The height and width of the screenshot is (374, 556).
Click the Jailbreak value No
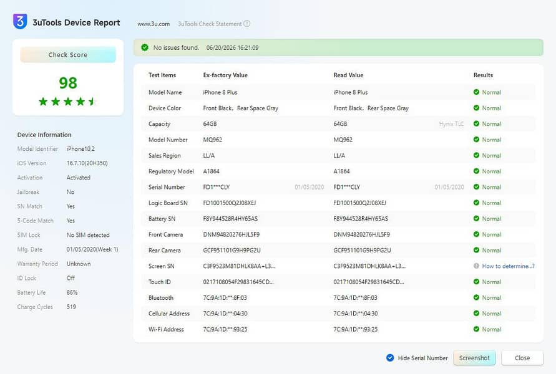coord(71,192)
